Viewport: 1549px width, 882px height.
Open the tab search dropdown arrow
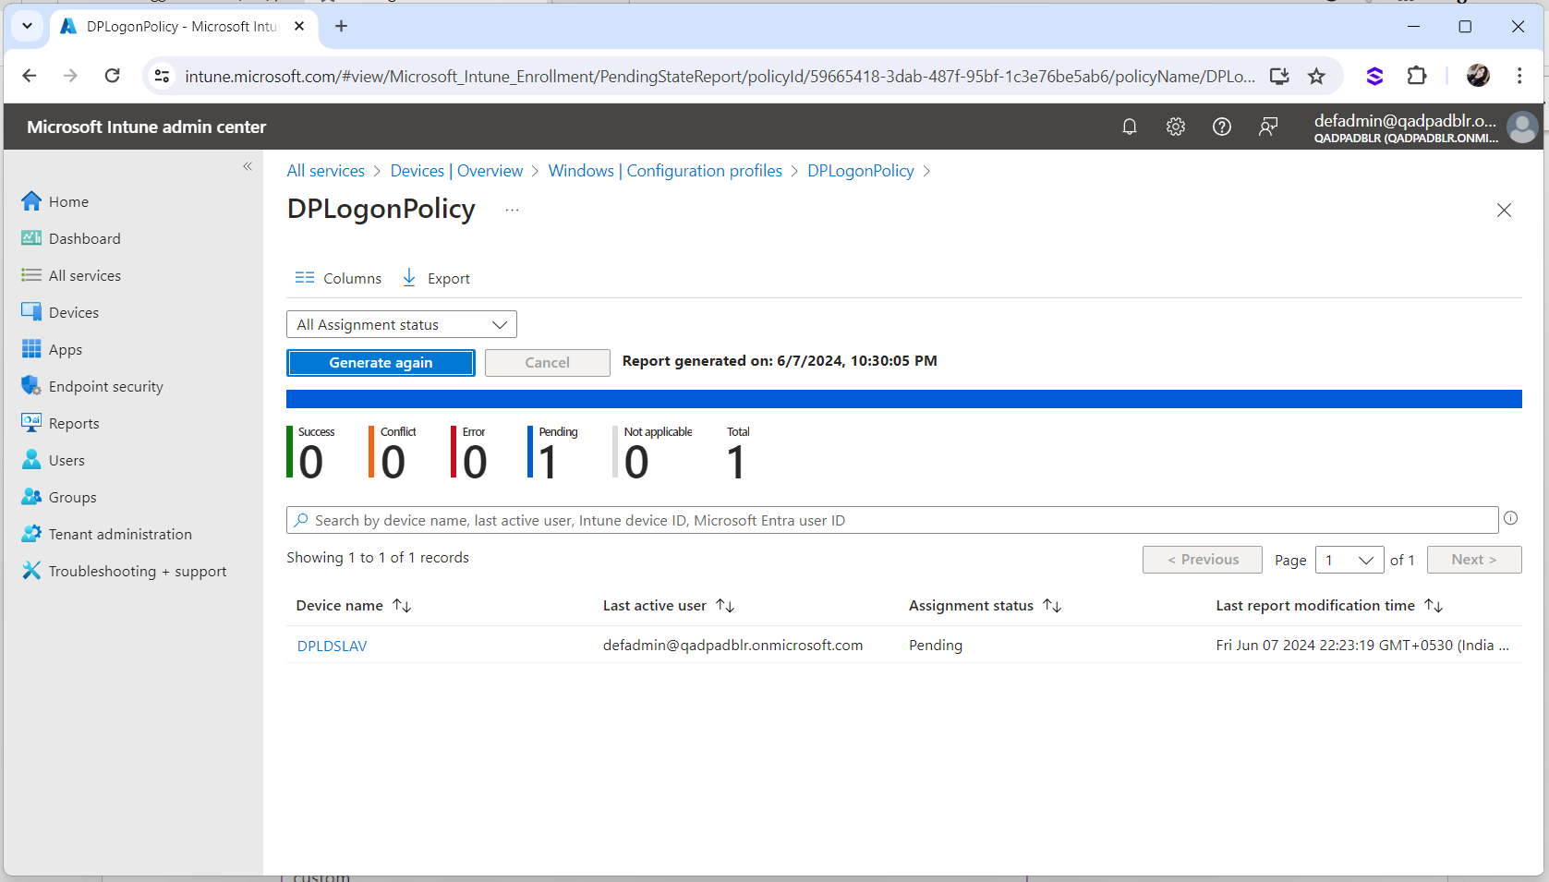click(x=27, y=26)
